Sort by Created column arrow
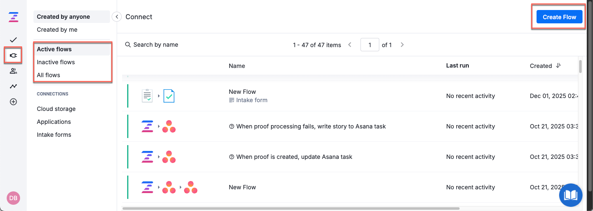 tap(558, 66)
